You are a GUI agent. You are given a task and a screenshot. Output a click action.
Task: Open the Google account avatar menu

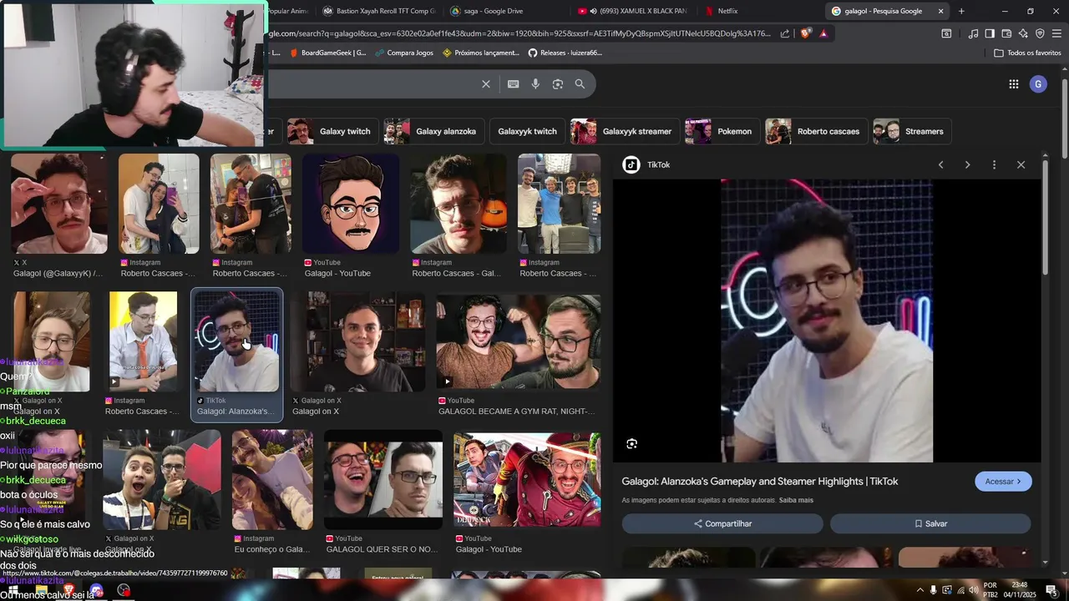(x=1038, y=84)
